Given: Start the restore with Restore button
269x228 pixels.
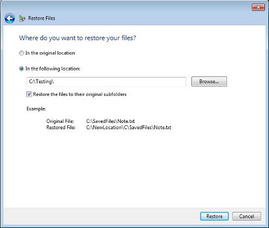Looking at the screenshot, I should tap(214, 217).
